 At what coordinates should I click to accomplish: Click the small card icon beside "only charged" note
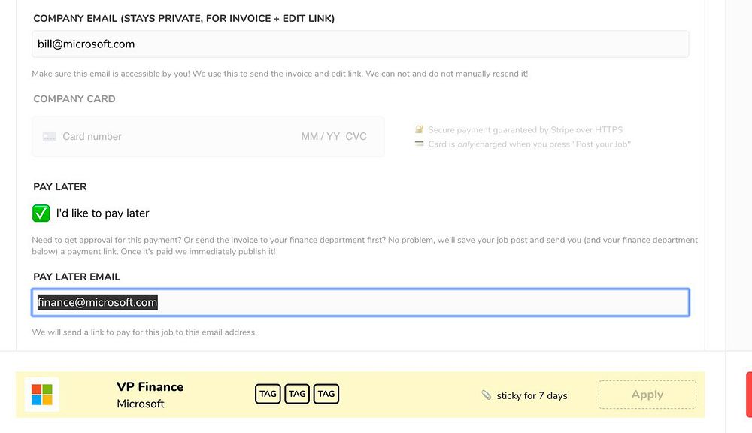click(x=420, y=144)
